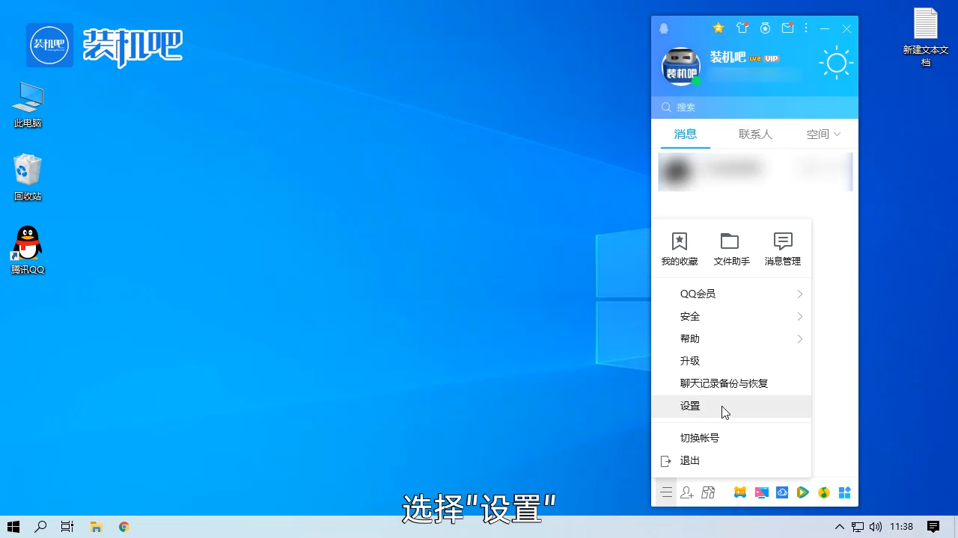Launch QQ Music from the bottom bar
Screen dimensions: 958x538
(x=824, y=492)
